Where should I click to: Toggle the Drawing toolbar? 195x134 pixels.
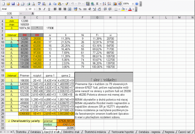pyautogui.click(x=120, y=4)
